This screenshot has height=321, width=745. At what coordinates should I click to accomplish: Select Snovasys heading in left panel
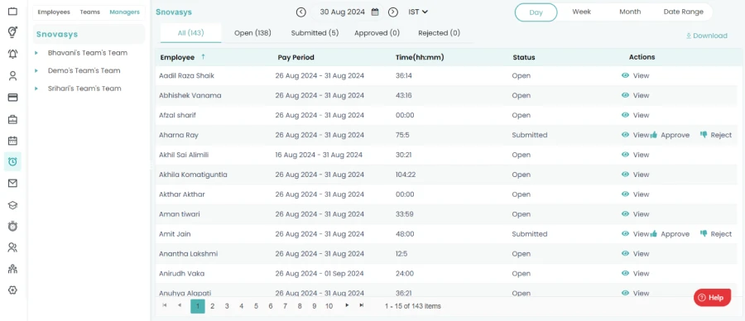tap(57, 34)
